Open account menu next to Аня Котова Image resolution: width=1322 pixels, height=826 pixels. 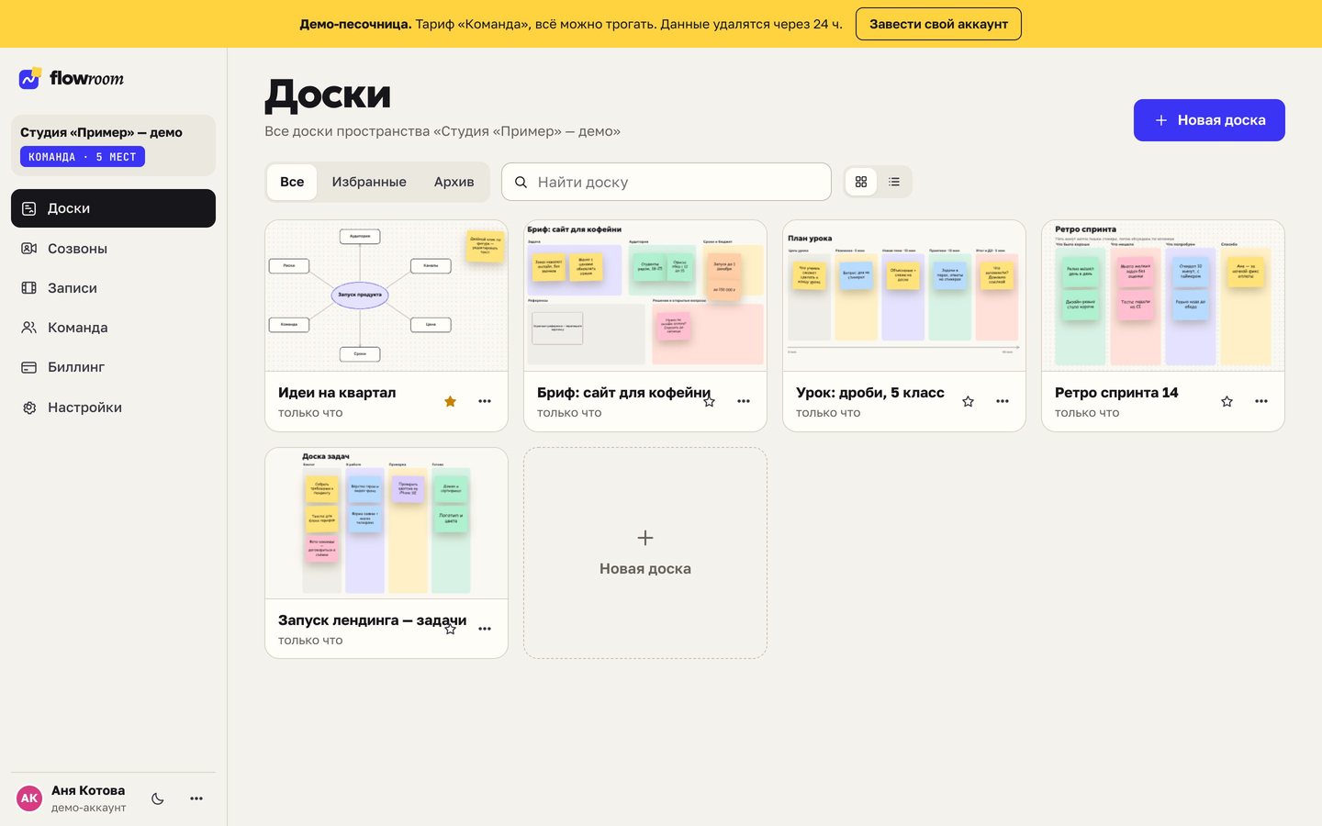pyautogui.click(x=196, y=798)
